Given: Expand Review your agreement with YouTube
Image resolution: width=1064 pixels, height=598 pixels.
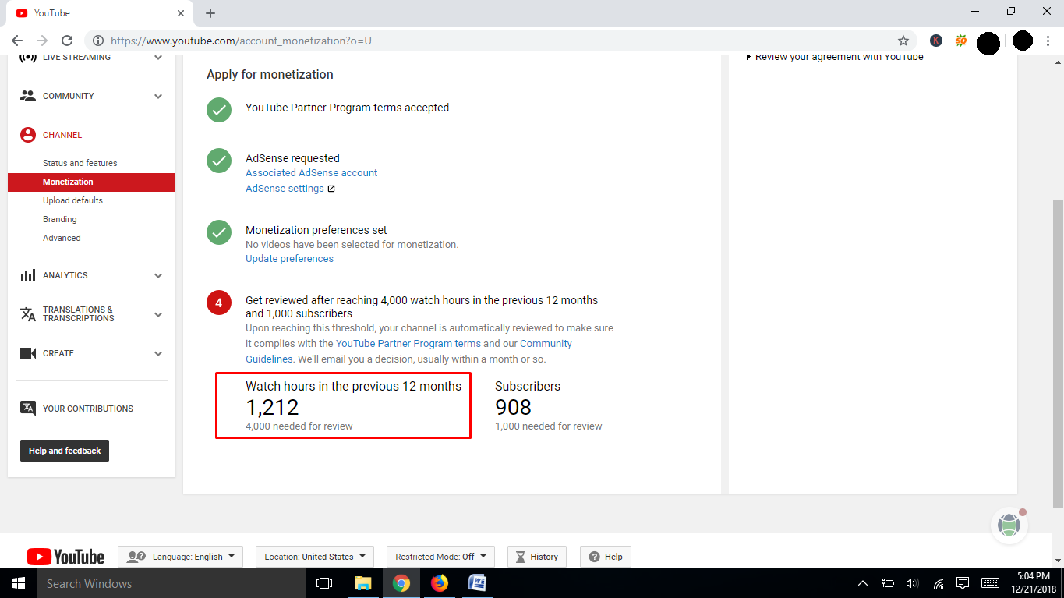Looking at the screenshot, I should tap(835, 58).
